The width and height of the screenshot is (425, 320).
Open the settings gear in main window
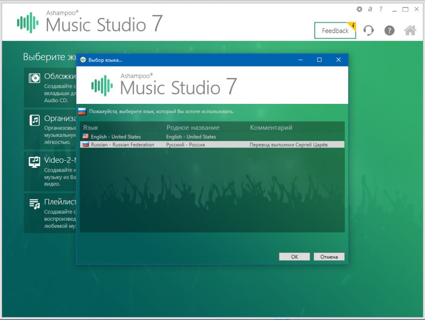click(x=359, y=9)
